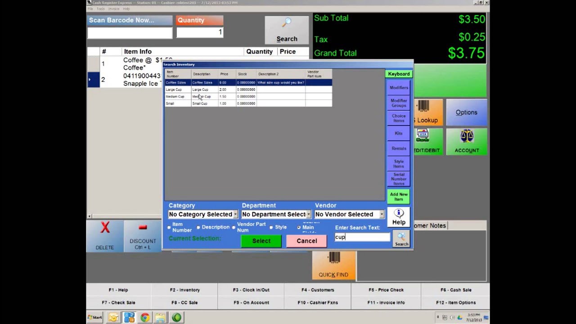Open Windows Start button

click(x=95, y=318)
